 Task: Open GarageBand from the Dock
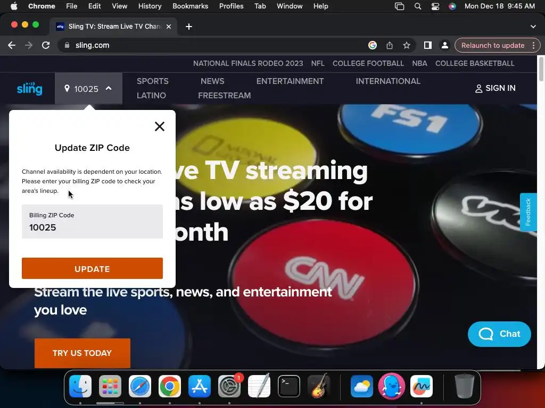click(x=319, y=386)
